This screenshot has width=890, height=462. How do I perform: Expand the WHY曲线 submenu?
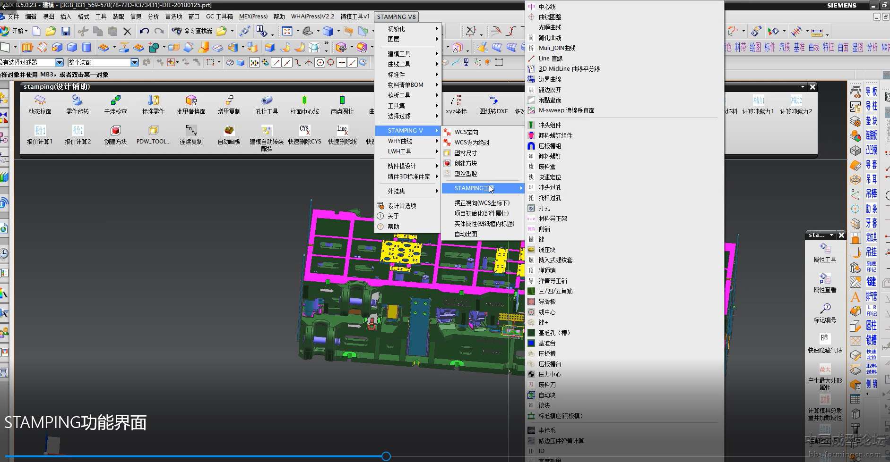pyautogui.click(x=408, y=141)
